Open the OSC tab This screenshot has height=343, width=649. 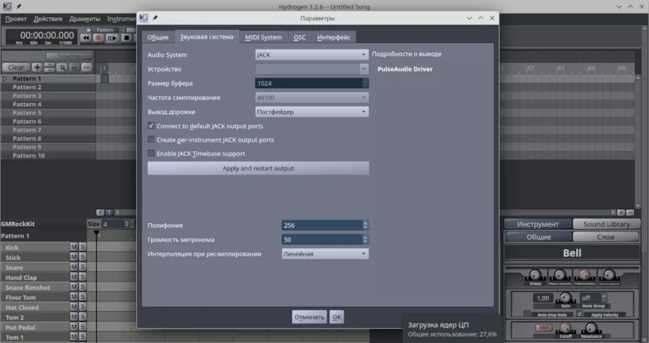[299, 37]
